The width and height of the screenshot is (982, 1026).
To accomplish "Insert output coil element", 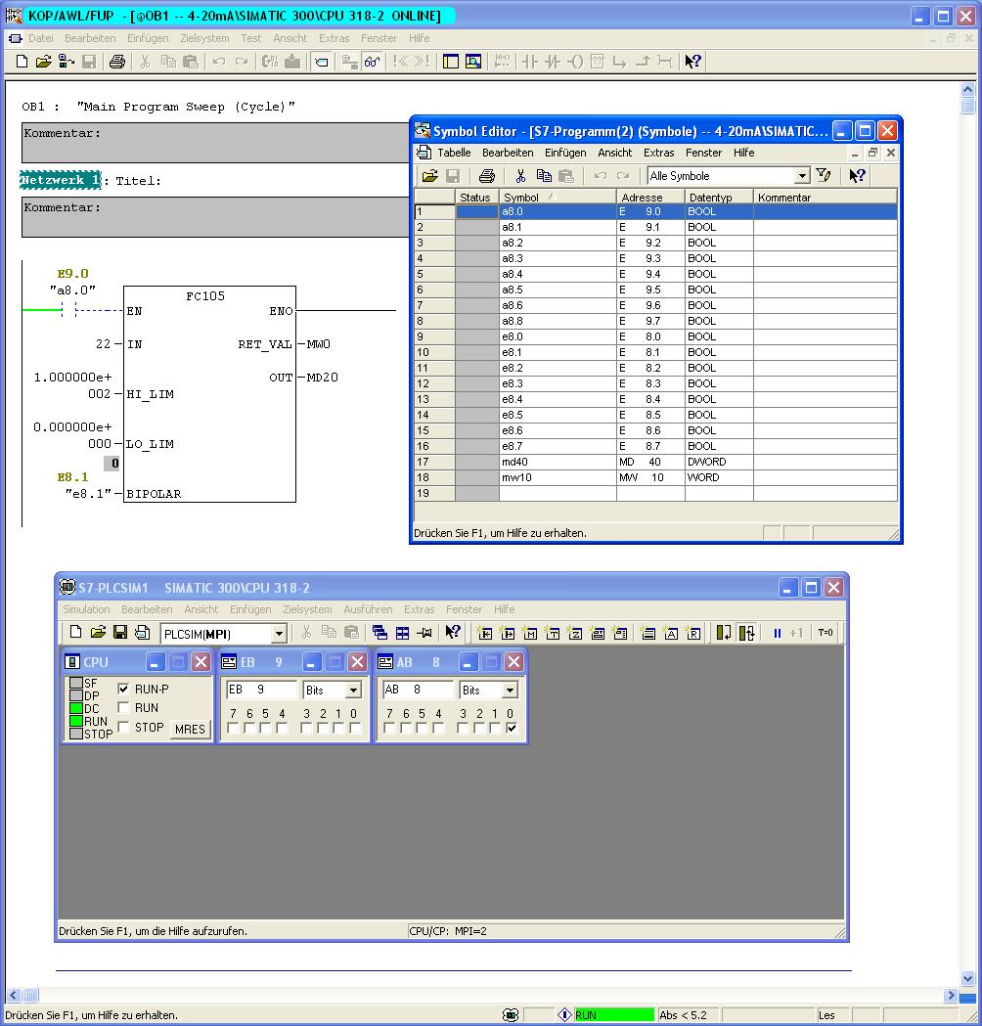I will pyautogui.click(x=575, y=62).
